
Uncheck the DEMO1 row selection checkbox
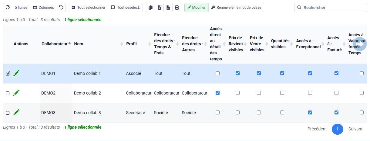pyautogui.click(x=8, y=73)
